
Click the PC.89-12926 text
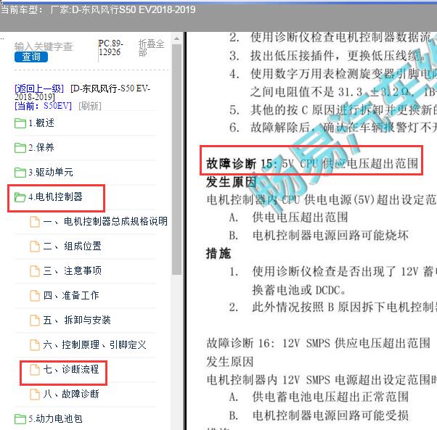point(110,48)
